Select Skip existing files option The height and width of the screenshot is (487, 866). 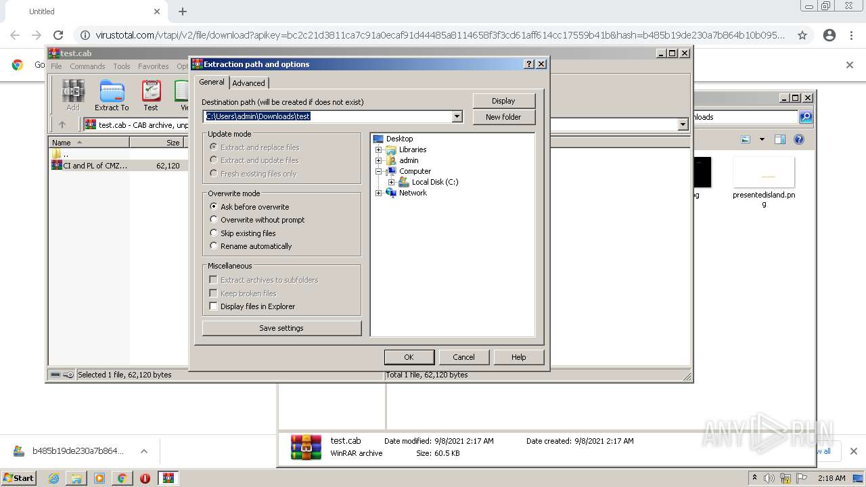click(243, 233)
